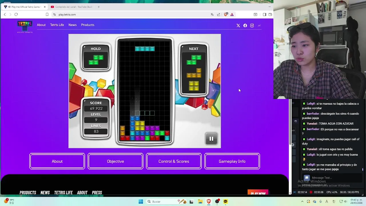Click the lines value 83
This screenshot has height=206, width=366.
(96, 131)
